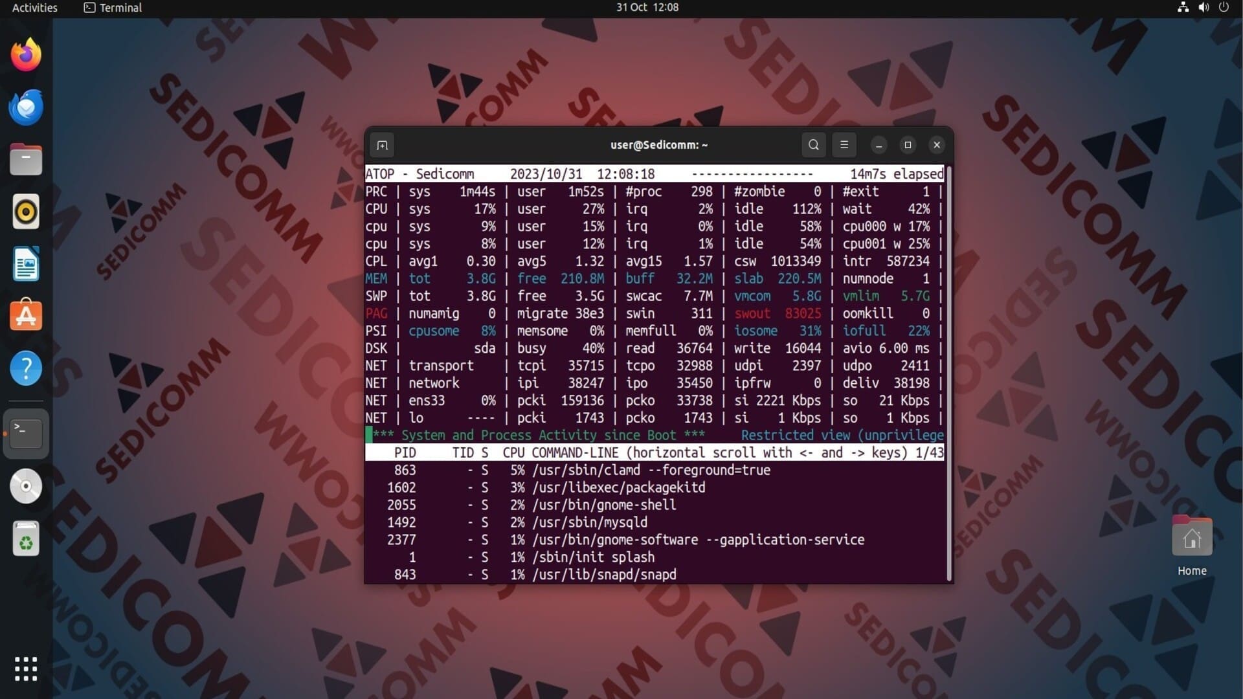The width and height of the screenshot is (1243, 699).
Task: Select the /usr/sbin/mysqld process row
Action: [655, 522]
